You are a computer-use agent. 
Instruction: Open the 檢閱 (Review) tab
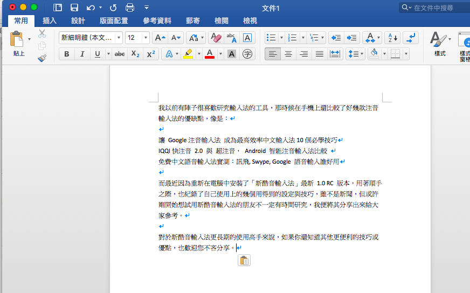(x=222, y=20)
